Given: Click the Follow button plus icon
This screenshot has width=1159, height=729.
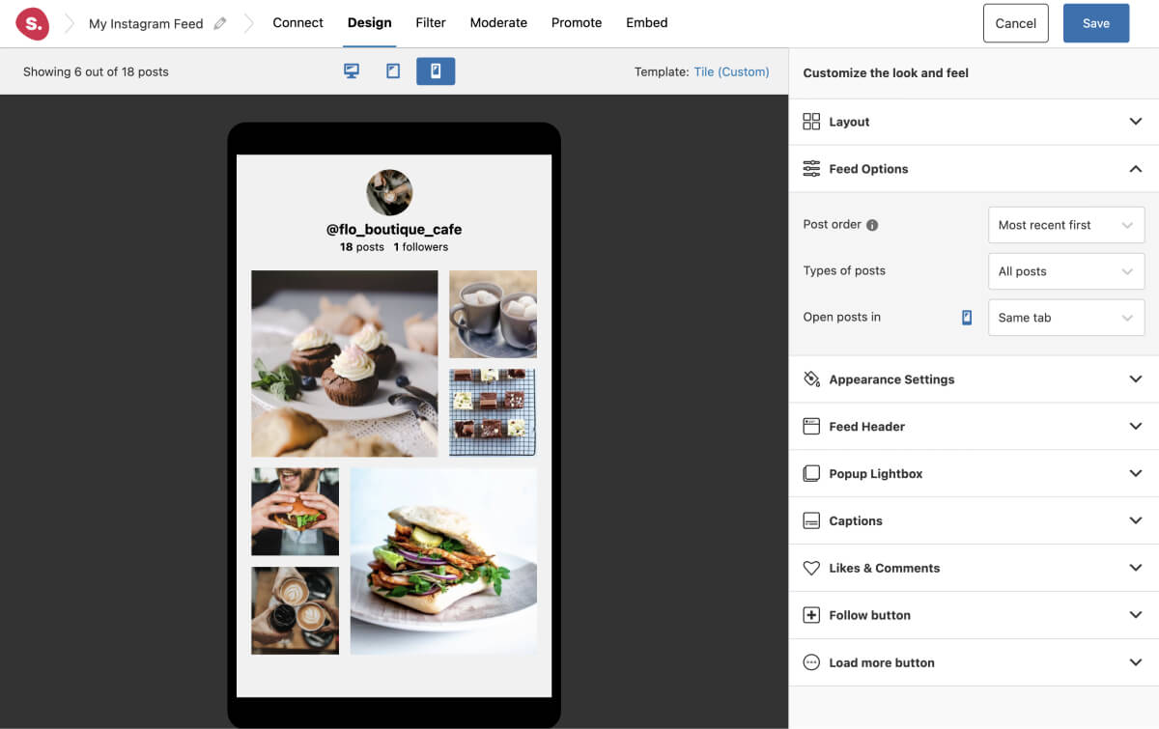Looking at the screenshot, I should [x=811, y=615].
